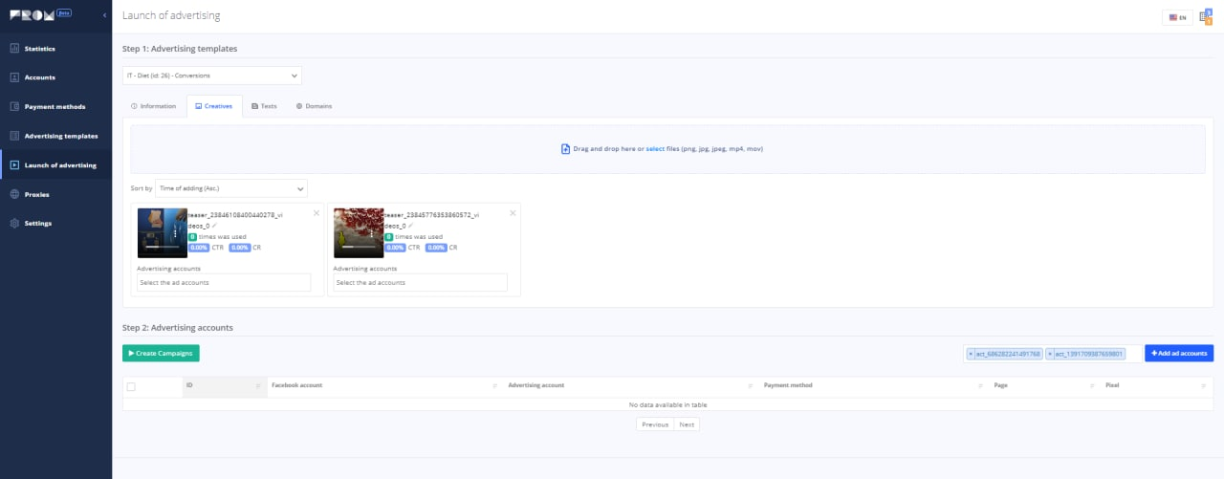Expand the IT - Diet template dropdown
This screenshot has height=479, width=1224.
pos(212,76)
